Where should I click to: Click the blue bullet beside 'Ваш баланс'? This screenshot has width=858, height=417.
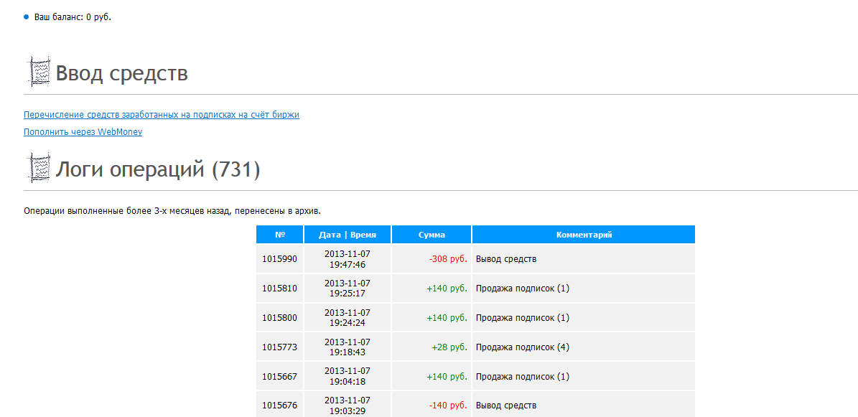(x=27, y=17)
